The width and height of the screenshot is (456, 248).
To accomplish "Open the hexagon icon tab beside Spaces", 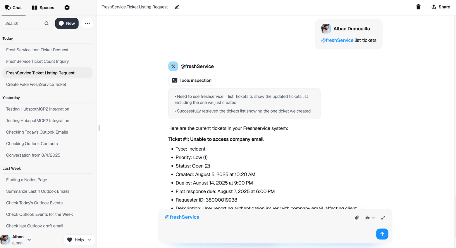I will pos(67,8).
